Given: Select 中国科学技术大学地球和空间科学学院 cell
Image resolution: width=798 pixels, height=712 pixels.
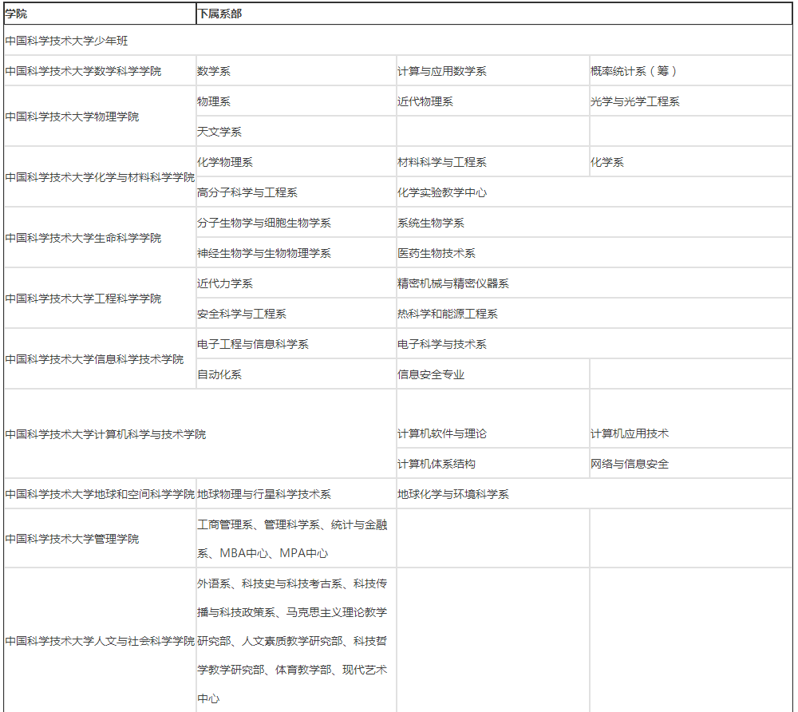Looking at the screenshot, I should tap(100, 493).
